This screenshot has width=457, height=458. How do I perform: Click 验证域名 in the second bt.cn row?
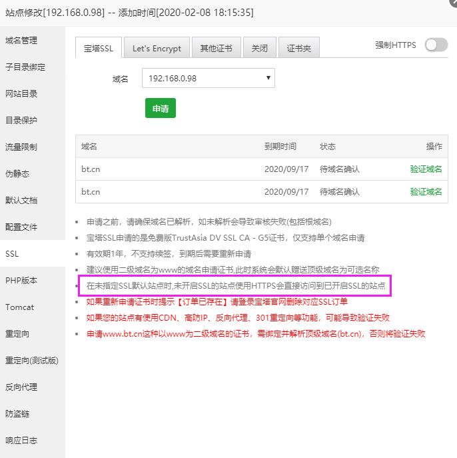426,191
